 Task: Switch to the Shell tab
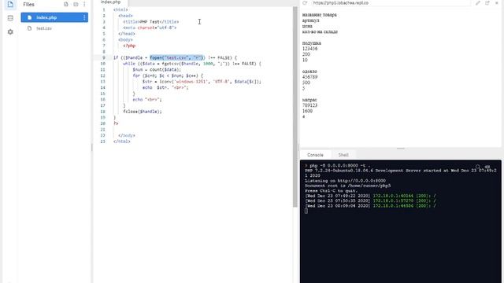click(x=343, y=155)
